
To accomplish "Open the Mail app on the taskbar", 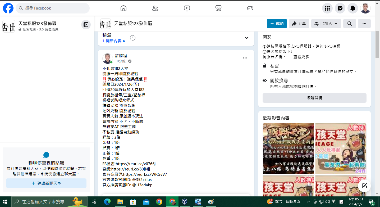I will tap(146, 201).
